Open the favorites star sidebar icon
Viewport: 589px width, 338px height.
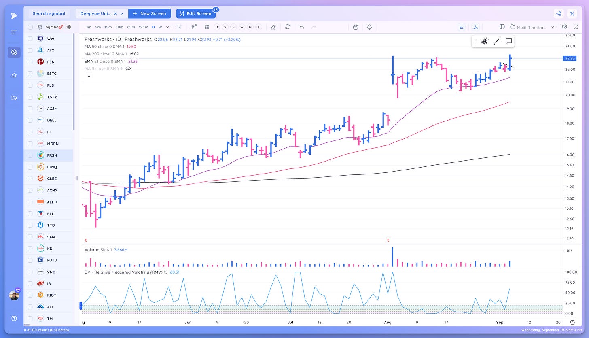pos(14,75)
